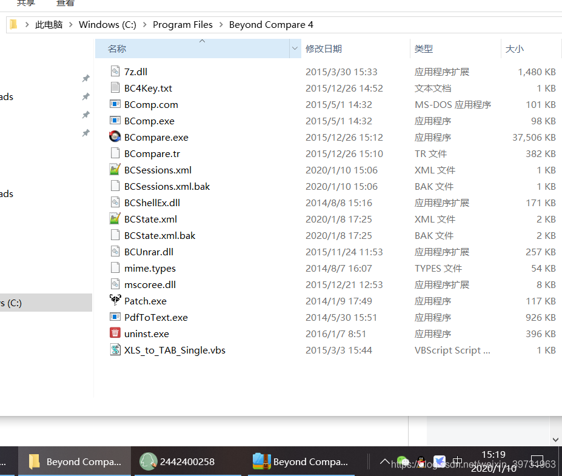Select the BC4Key.txt file name
562x476 pixels.
(x=148, y=88)
